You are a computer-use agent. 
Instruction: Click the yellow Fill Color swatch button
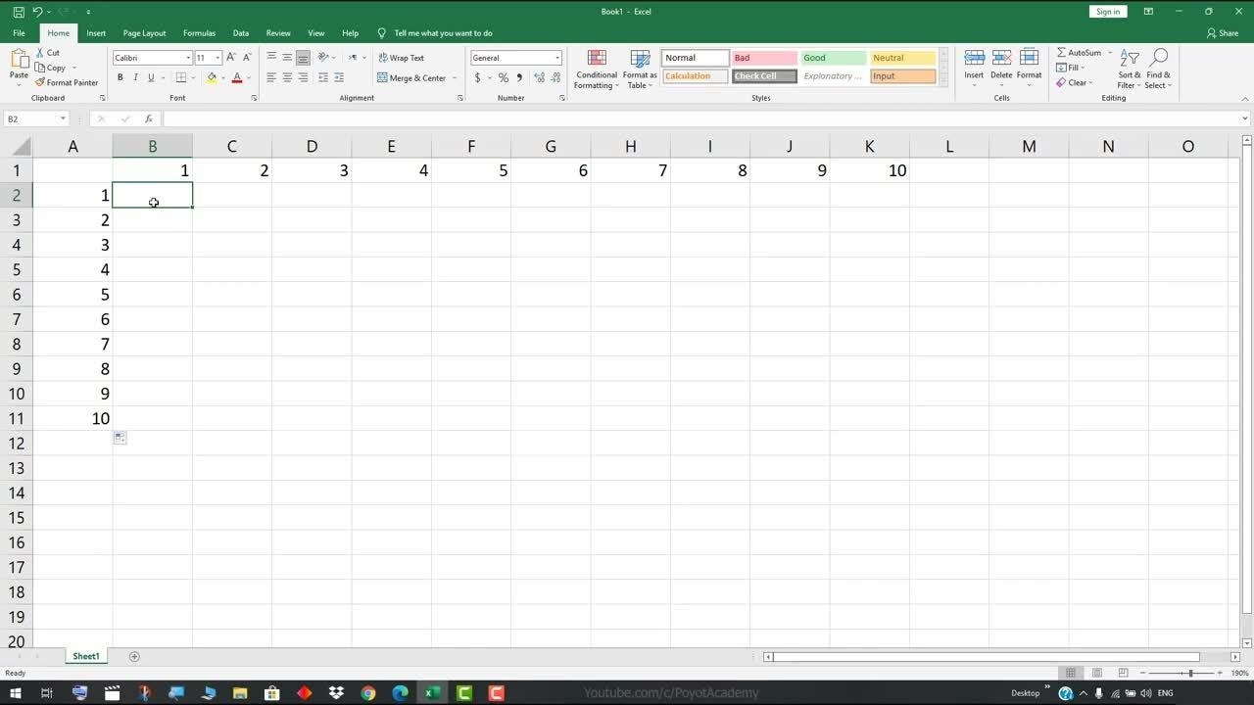[x=212, y=78]
